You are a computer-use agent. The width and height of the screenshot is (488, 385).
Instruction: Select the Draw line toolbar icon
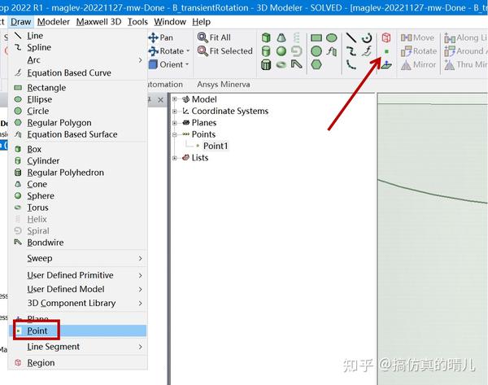click(x=351, y=37)
